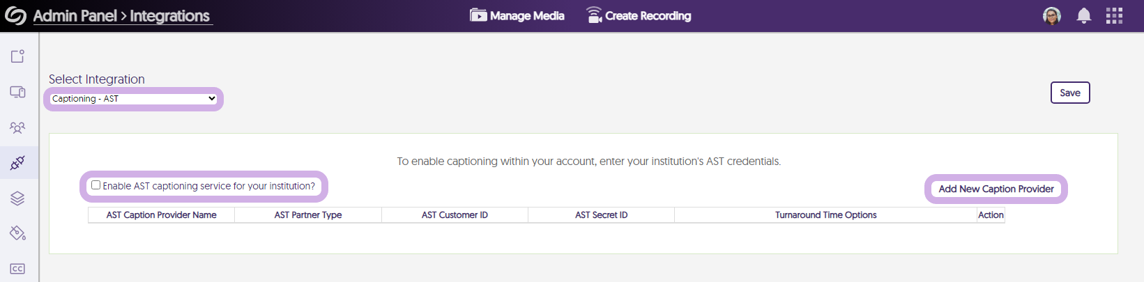Open the notifications bell

(1083, 16)
